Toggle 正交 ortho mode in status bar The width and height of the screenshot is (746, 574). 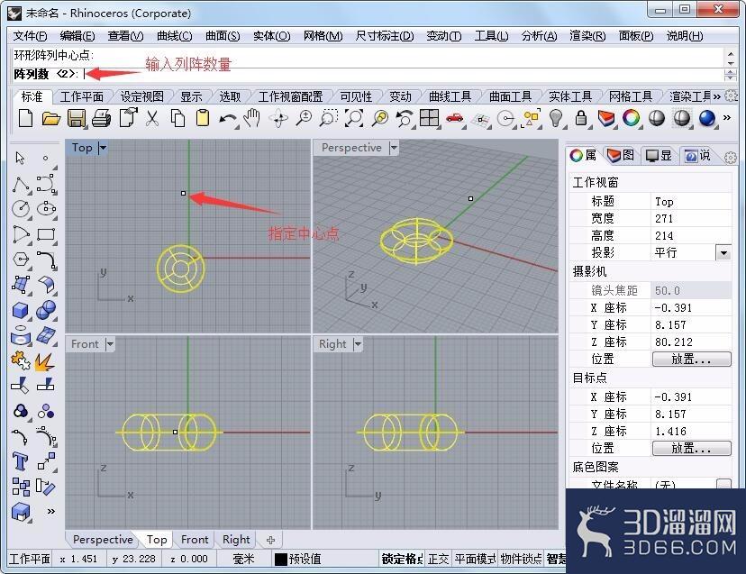[438, 559]
